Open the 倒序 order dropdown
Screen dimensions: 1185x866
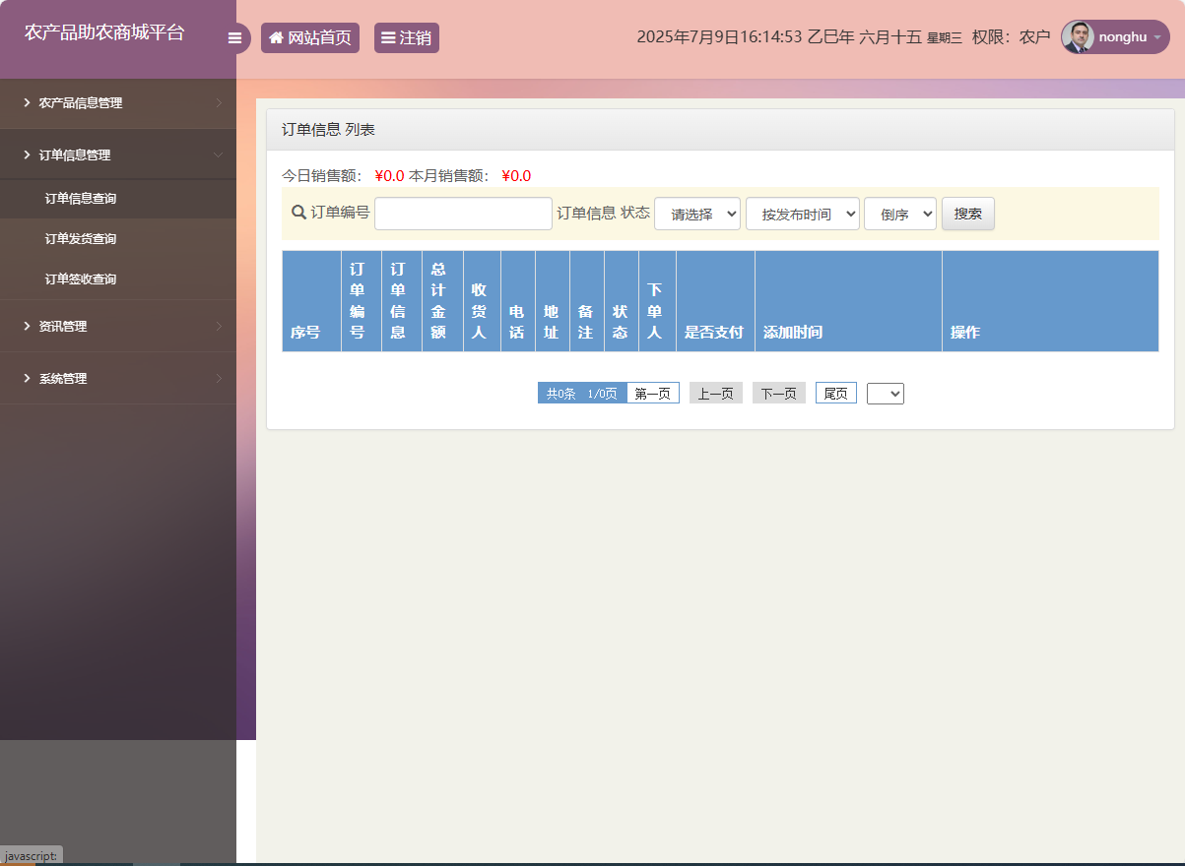899,213
